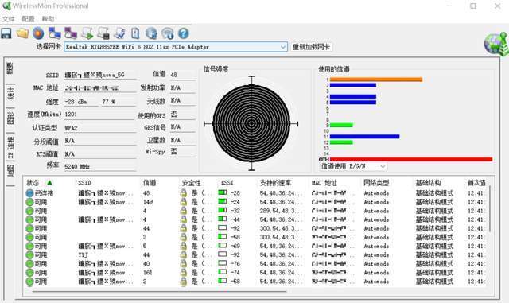509x303 pixels.
Task: Click the signal bar icon beside RSSI -24
Action: [223, 201]
